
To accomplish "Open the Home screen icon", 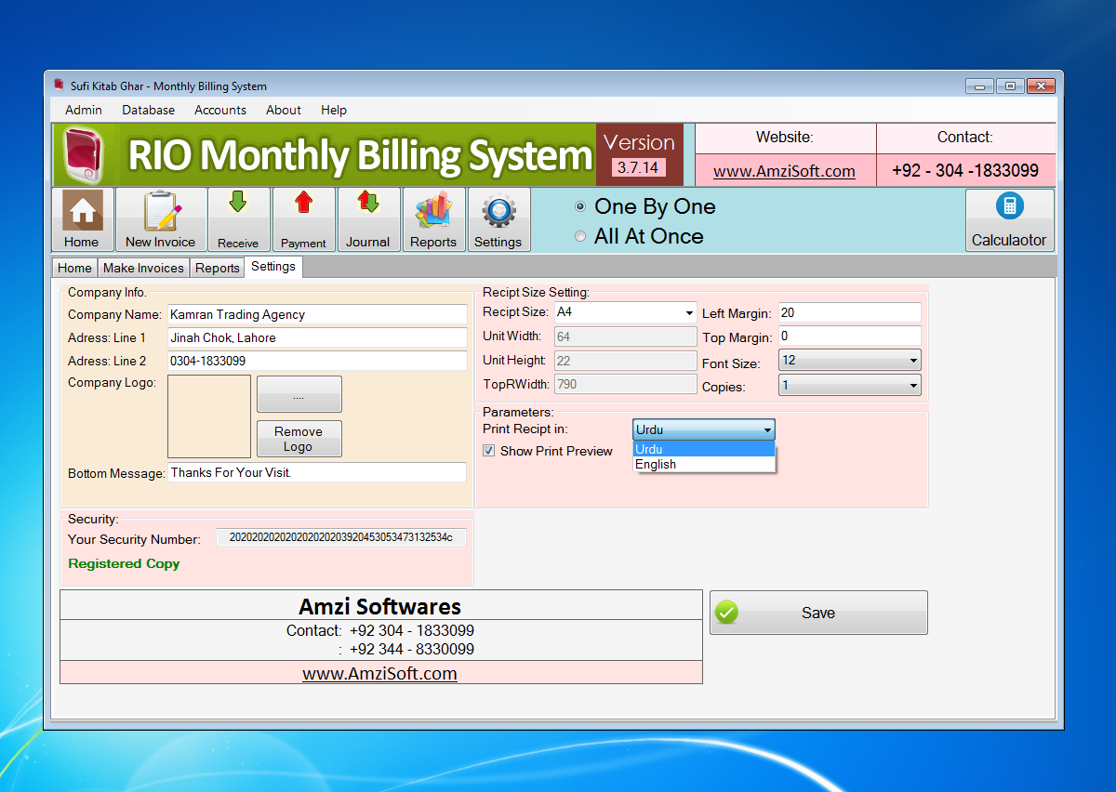I will [81, 218].
